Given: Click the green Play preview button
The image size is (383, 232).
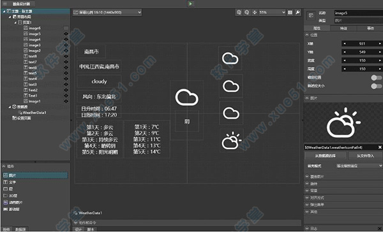Looking at the screenshot, I should (x=190, y=4).
